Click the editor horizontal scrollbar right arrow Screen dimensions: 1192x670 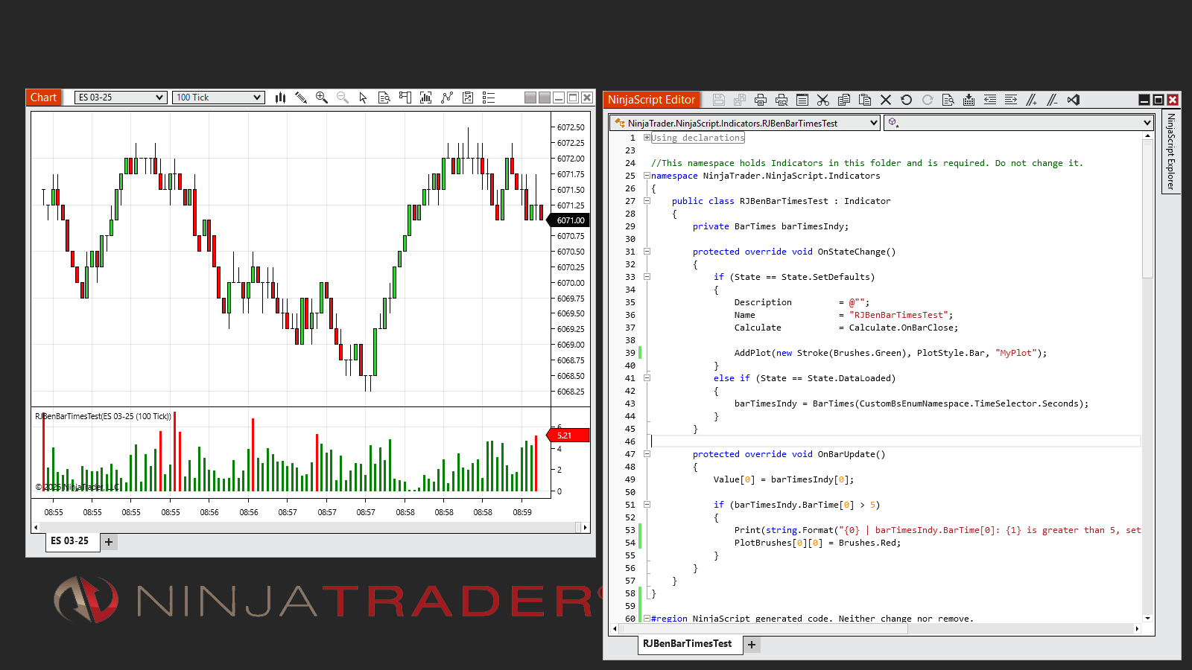click(x=1137, y=629)
